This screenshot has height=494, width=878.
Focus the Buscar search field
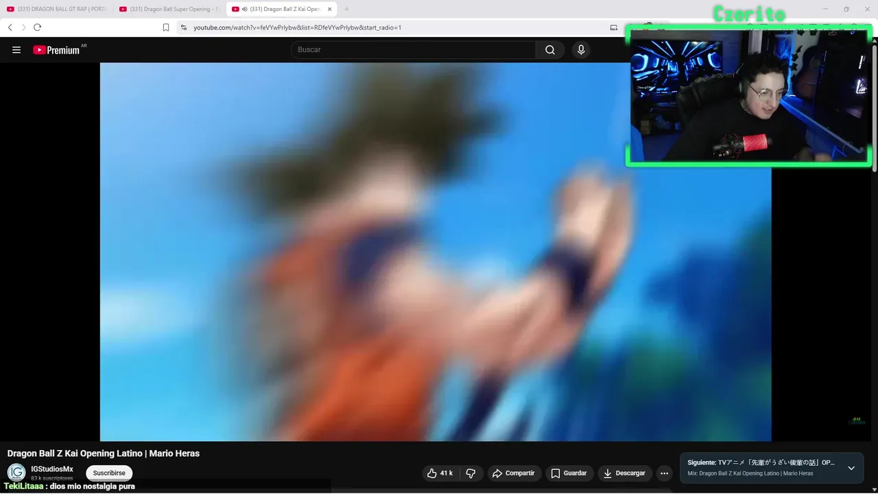(413, 50)
